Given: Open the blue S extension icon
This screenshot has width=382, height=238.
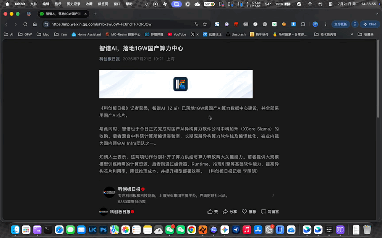Looking at the screenshot, I should point(217,24).
